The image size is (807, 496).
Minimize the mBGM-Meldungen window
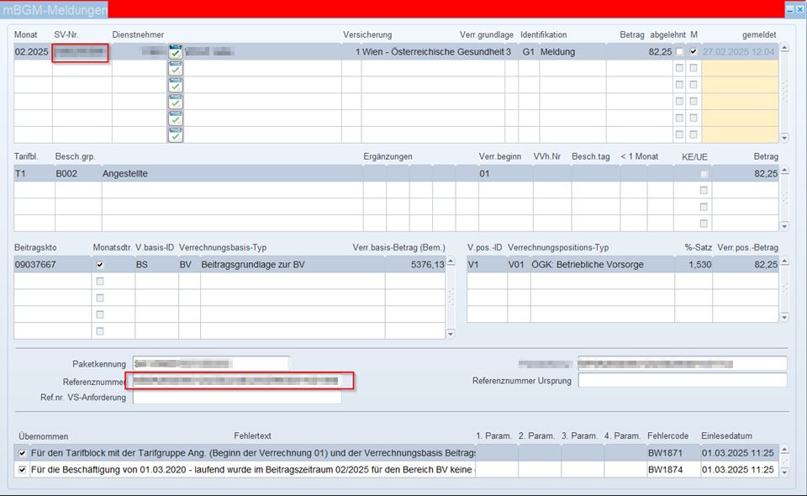[x=789, y=10]
